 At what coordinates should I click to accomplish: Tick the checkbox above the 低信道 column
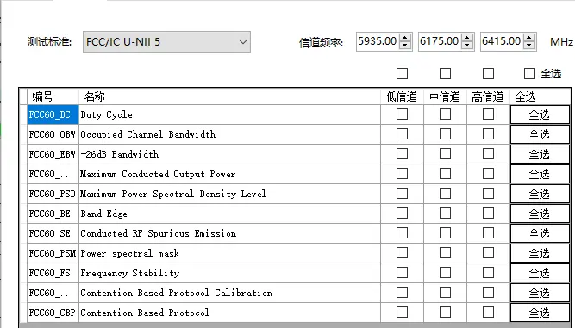[x=403, y=73]
